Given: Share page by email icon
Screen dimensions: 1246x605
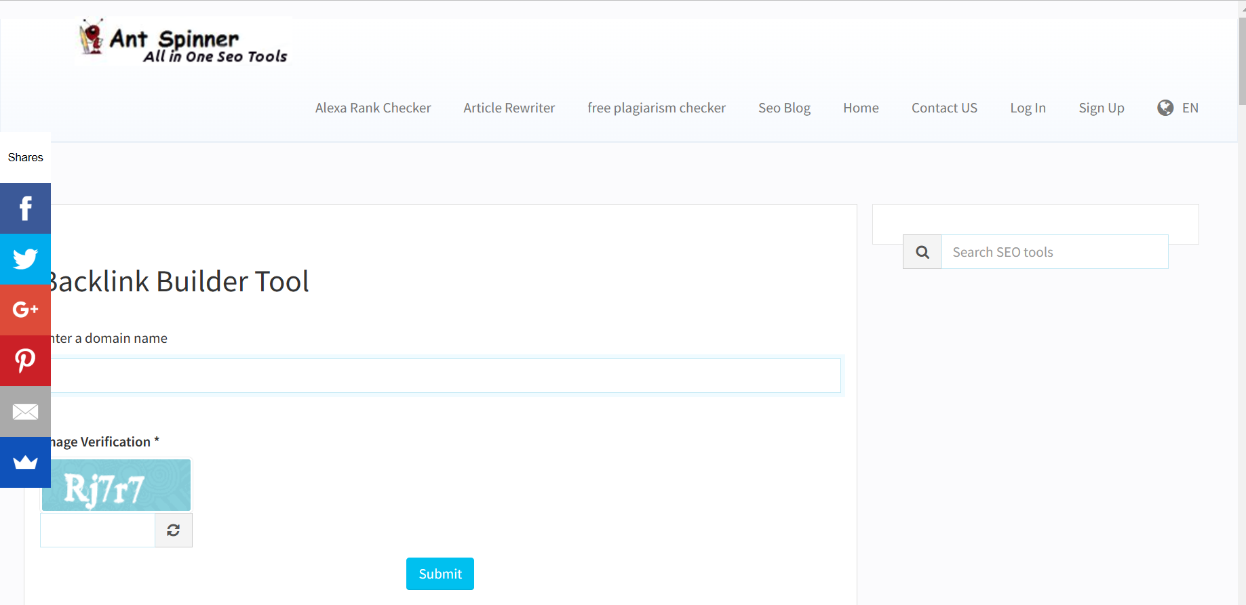Looking at the screenshot, I should pyautogui.click(x=25, y=411).
